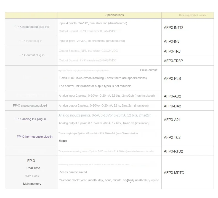218x198 pixels.
Task: Click the text 'Pieces can be saved'
Action: [x=73, y=172]
